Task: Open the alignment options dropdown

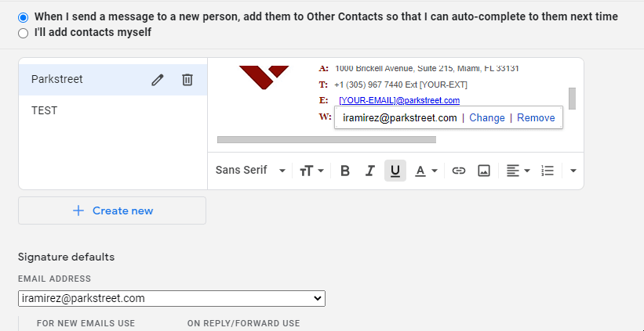Action: coord(518,171)
